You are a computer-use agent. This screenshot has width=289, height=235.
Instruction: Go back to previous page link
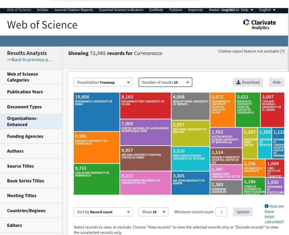click(30, 60)
